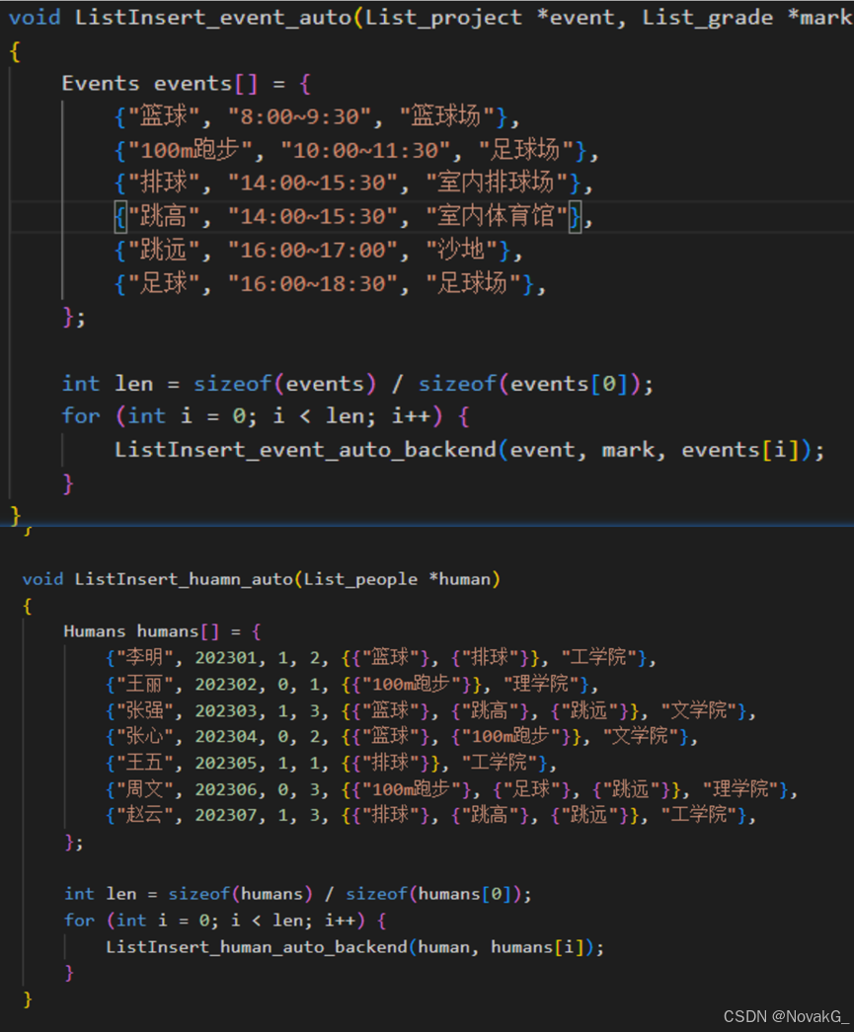Click the student ID 202302
The width and height of the screenshot is (854, 1032).
226,685
